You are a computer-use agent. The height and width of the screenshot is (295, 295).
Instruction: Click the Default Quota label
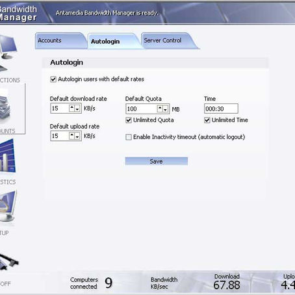(x=144, y=99)
